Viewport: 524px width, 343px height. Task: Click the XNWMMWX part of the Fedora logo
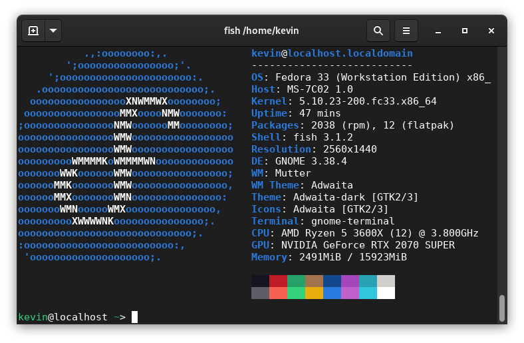pyautogui.click(x=147, y=101)
